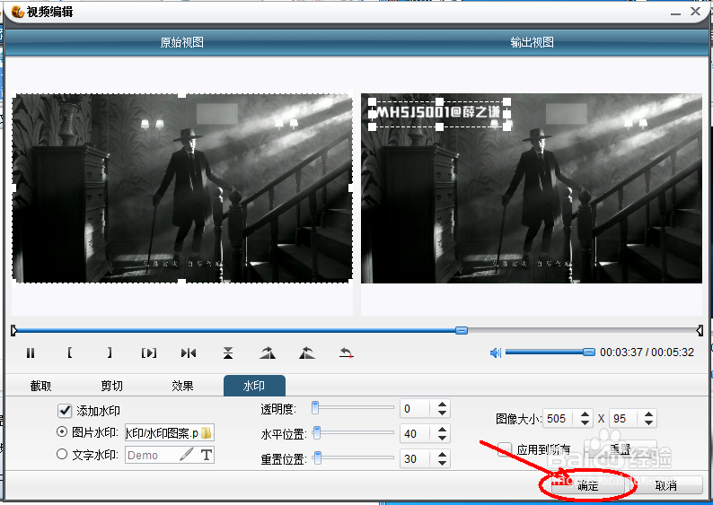This screenshot has width=713, height=505.
Task: Click the 确定 button
Action: point(587,486)
